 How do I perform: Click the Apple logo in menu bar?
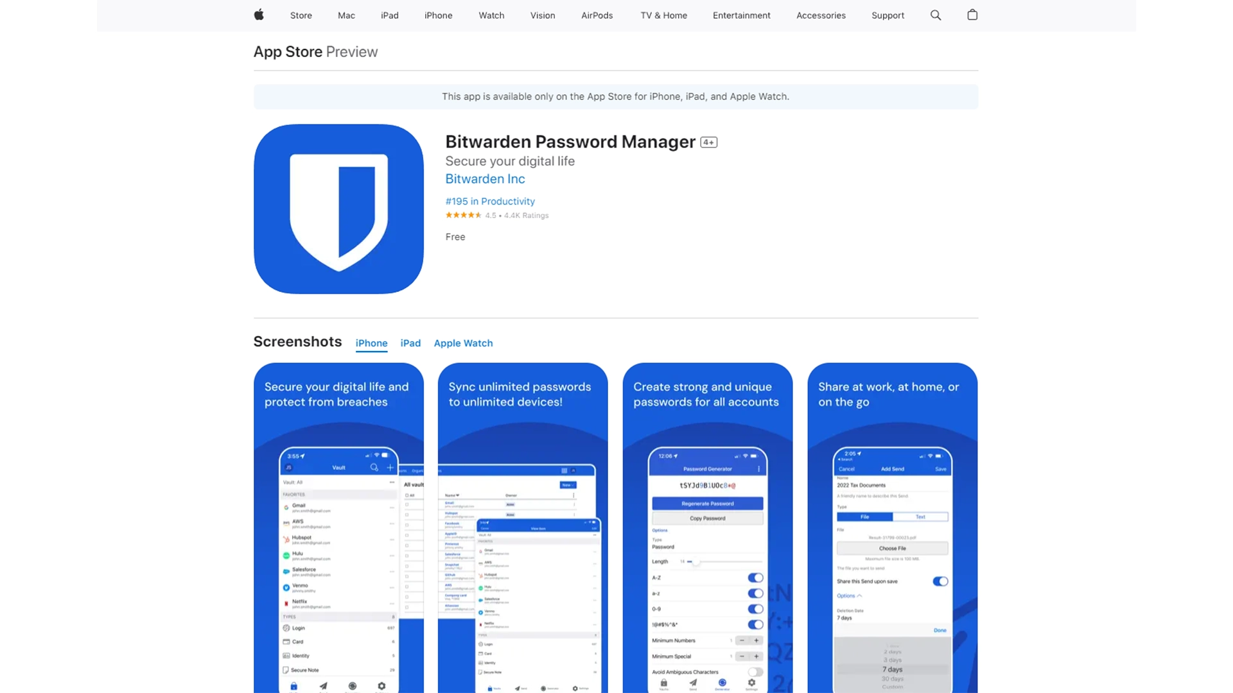coord(259,15)
